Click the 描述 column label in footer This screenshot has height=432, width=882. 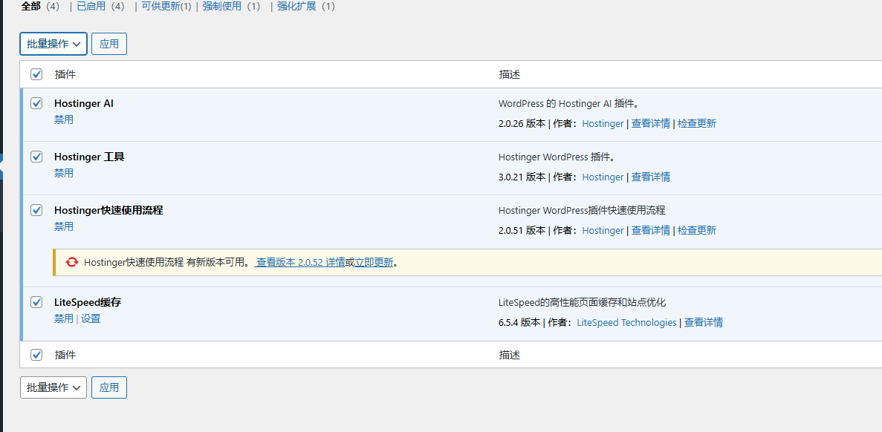(509, 355)
